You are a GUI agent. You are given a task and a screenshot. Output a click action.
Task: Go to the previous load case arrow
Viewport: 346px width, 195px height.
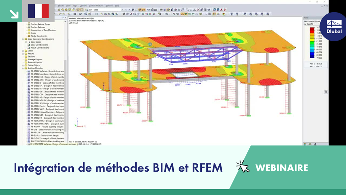[126, 10]
